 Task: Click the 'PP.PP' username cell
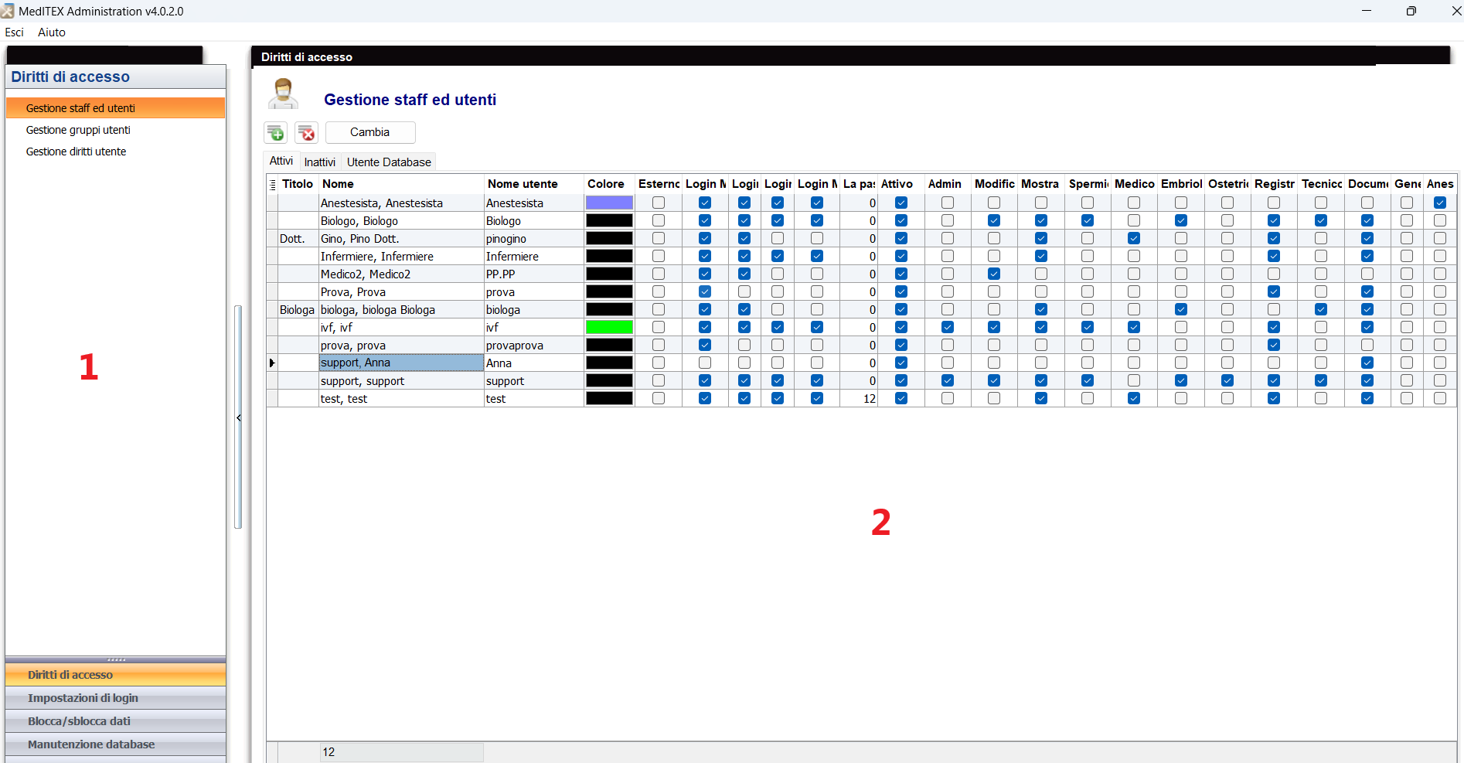pos(533,274)
